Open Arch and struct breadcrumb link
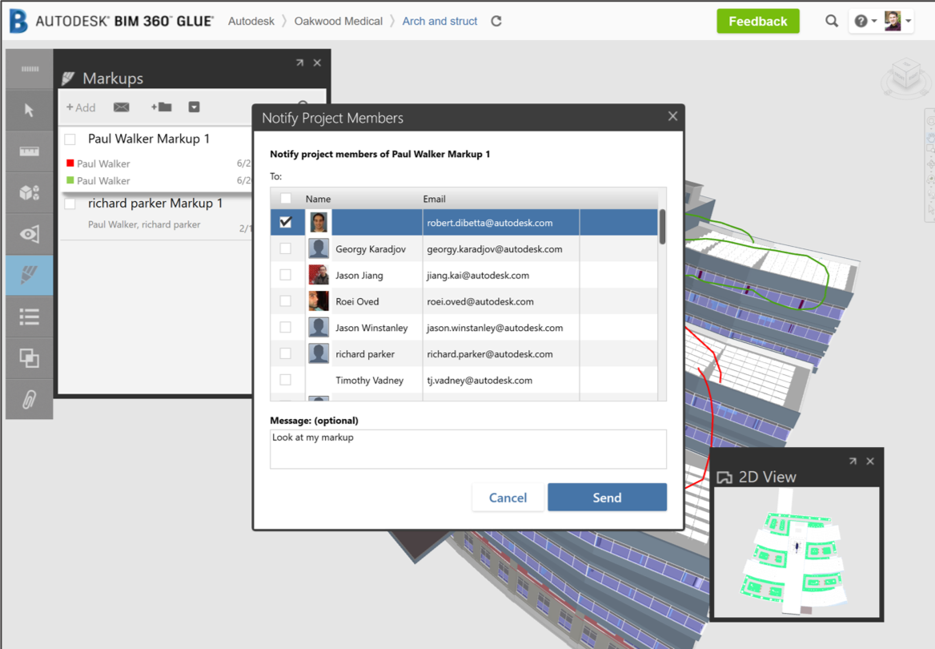This screenshot has height=649, width=935. coord(439,21)
